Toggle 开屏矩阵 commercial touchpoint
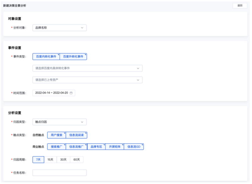 coord(114,147)
